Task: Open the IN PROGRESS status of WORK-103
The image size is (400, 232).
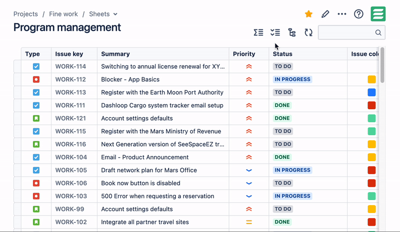Action: [292, 196]
